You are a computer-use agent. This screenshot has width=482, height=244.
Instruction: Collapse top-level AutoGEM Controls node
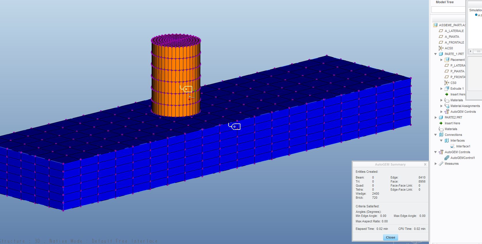436,152
